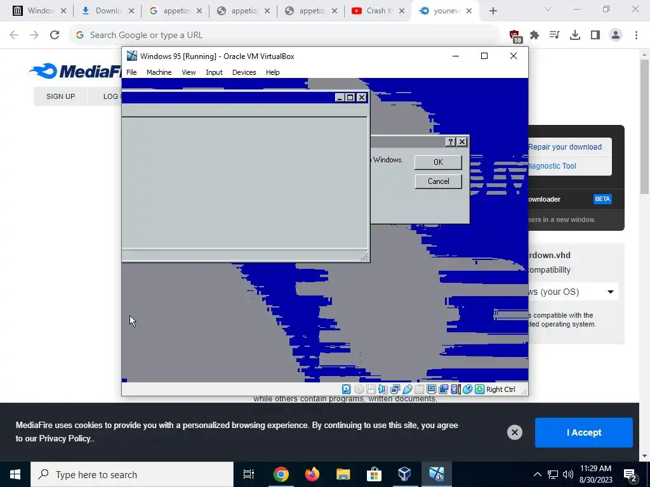The height and width of the screenshot is (487, 650).
Task: Click the help question-mark button in guest dialog
Action: tap(451, 141)
